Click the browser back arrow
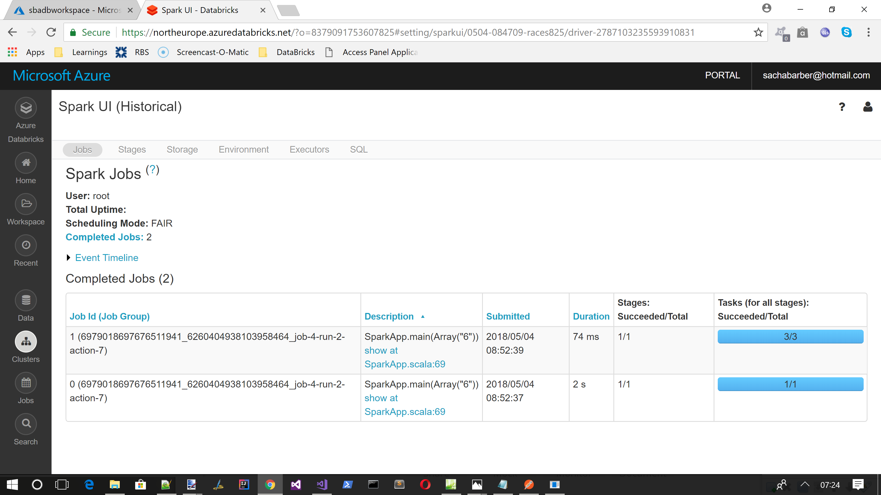 [x=12, y=32]
